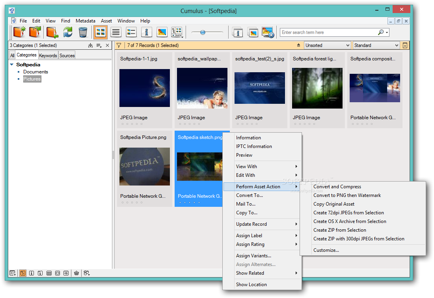Expand the Edit With submenu
This screenshot has height=298, width=434.
(262, 175)
